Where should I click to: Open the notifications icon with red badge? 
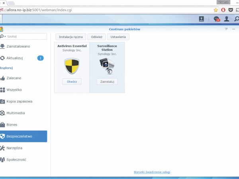(216, 19)
